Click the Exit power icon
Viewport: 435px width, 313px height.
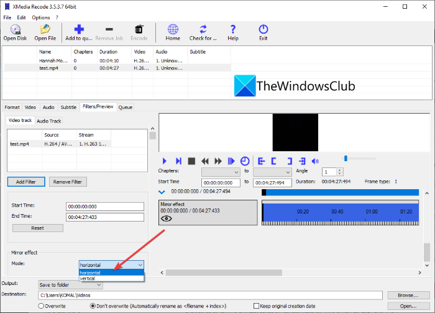(263, 29)
